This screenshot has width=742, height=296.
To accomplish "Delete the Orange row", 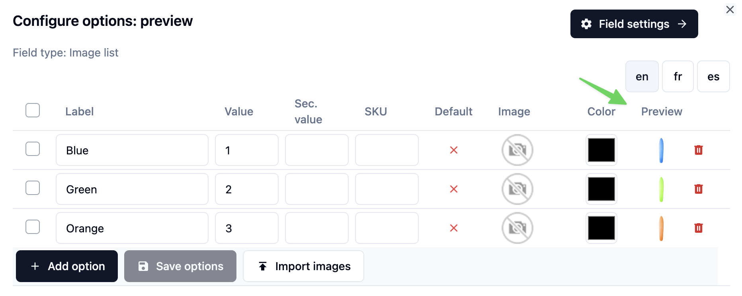I will 699,228.
